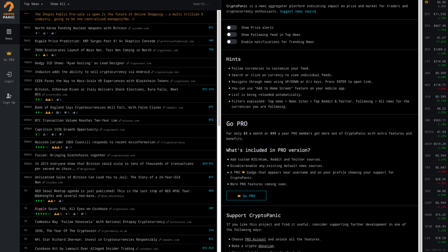448x252 pixels.
Task: Select ETH price row in ticker sidebar
Action: [435, 28]
